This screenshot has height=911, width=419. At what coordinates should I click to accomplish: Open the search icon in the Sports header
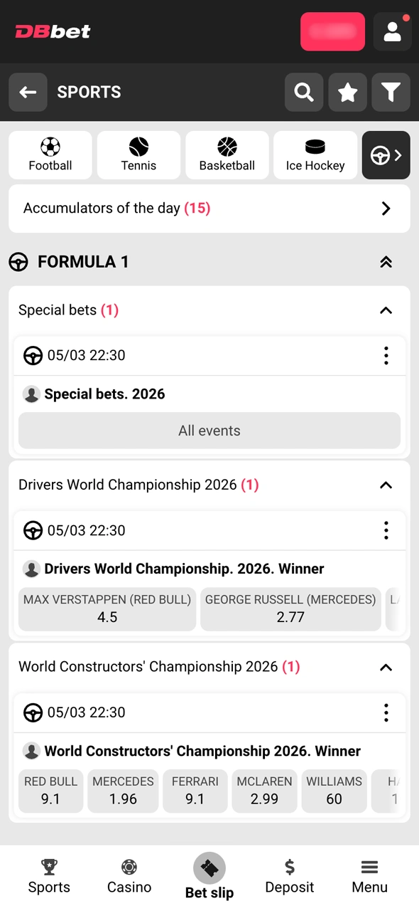(x=304, y=93)
